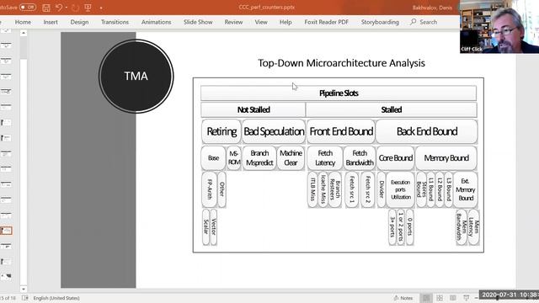The image size is (539, 303).
Task: Open the Insert ribbon tab
Action: point(51,22)
